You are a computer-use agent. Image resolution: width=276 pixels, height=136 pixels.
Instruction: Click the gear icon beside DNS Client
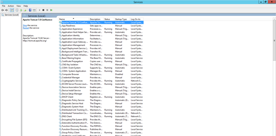tap(60, 116)
